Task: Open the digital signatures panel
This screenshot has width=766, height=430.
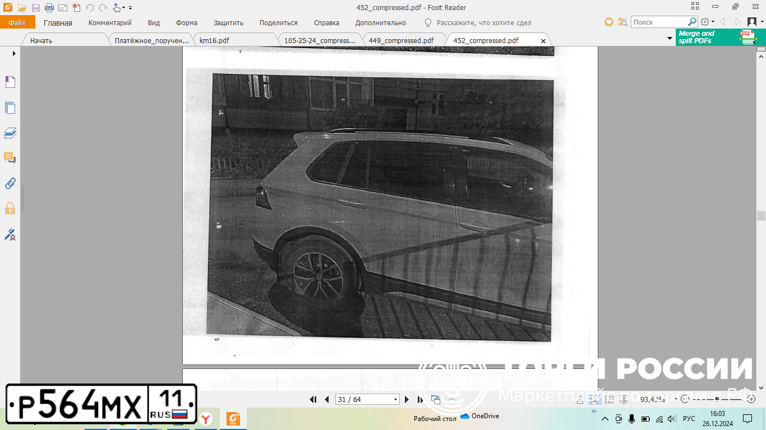Action: (10, 234)
